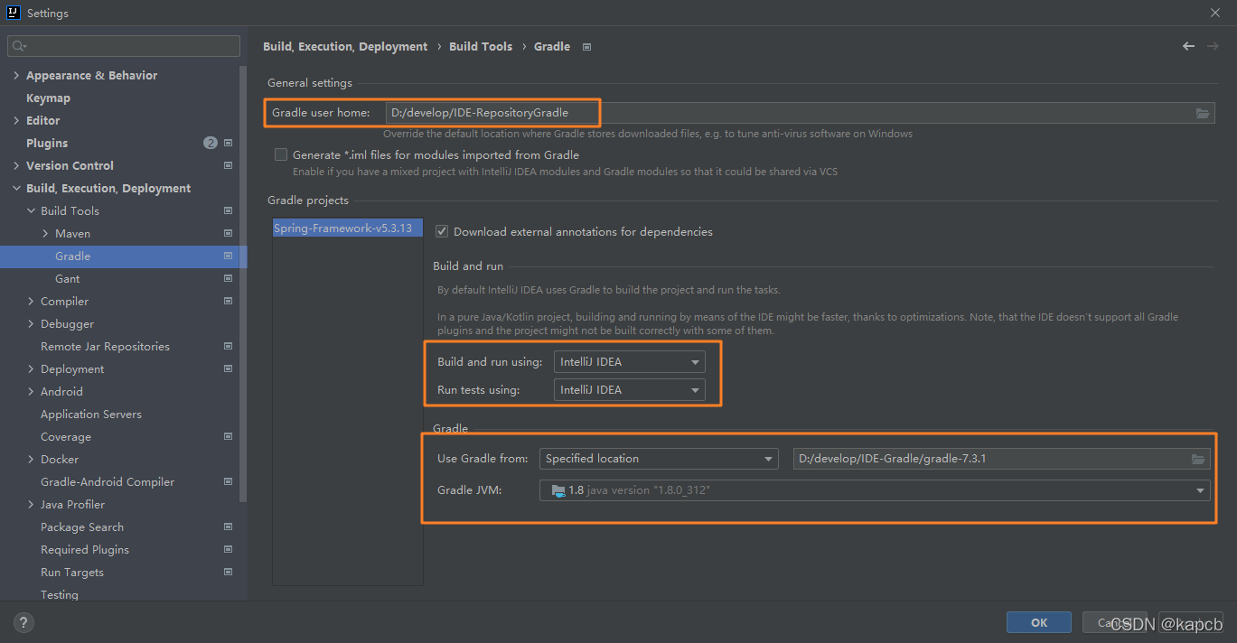Click the project-level icon on Coverage row
The image size is (1237, 643).
tap(228, 436)
